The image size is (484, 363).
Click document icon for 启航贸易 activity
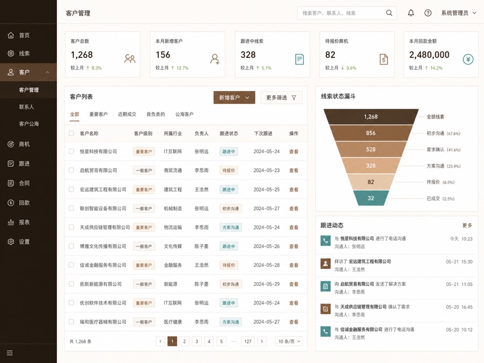coord(325,287)
